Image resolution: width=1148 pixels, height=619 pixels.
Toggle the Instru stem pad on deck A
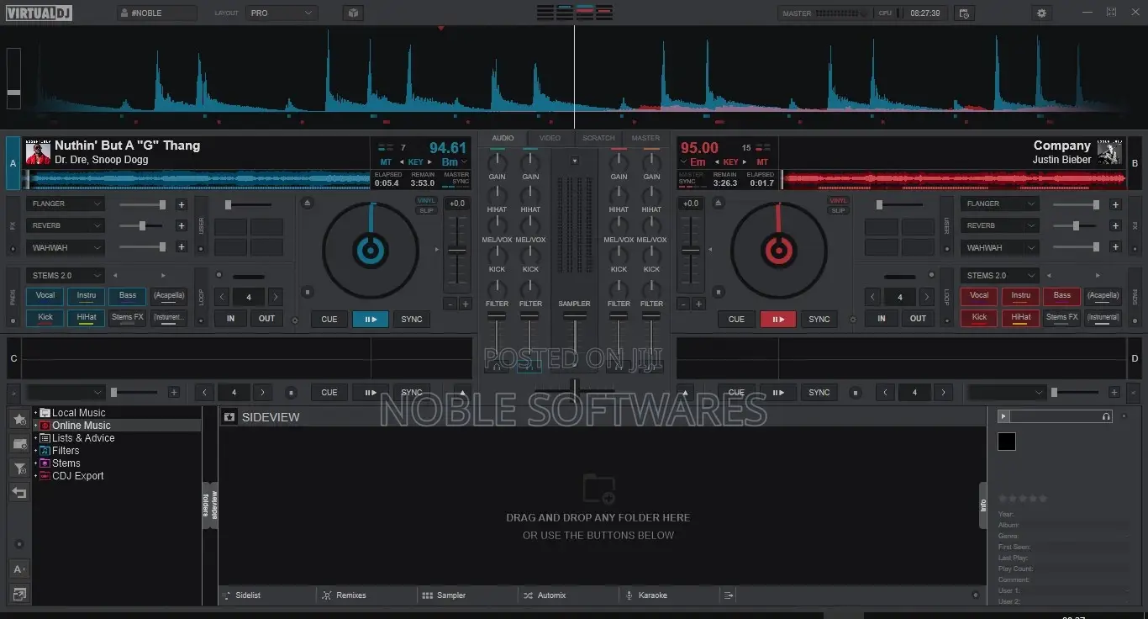click(x=87, y=296)
